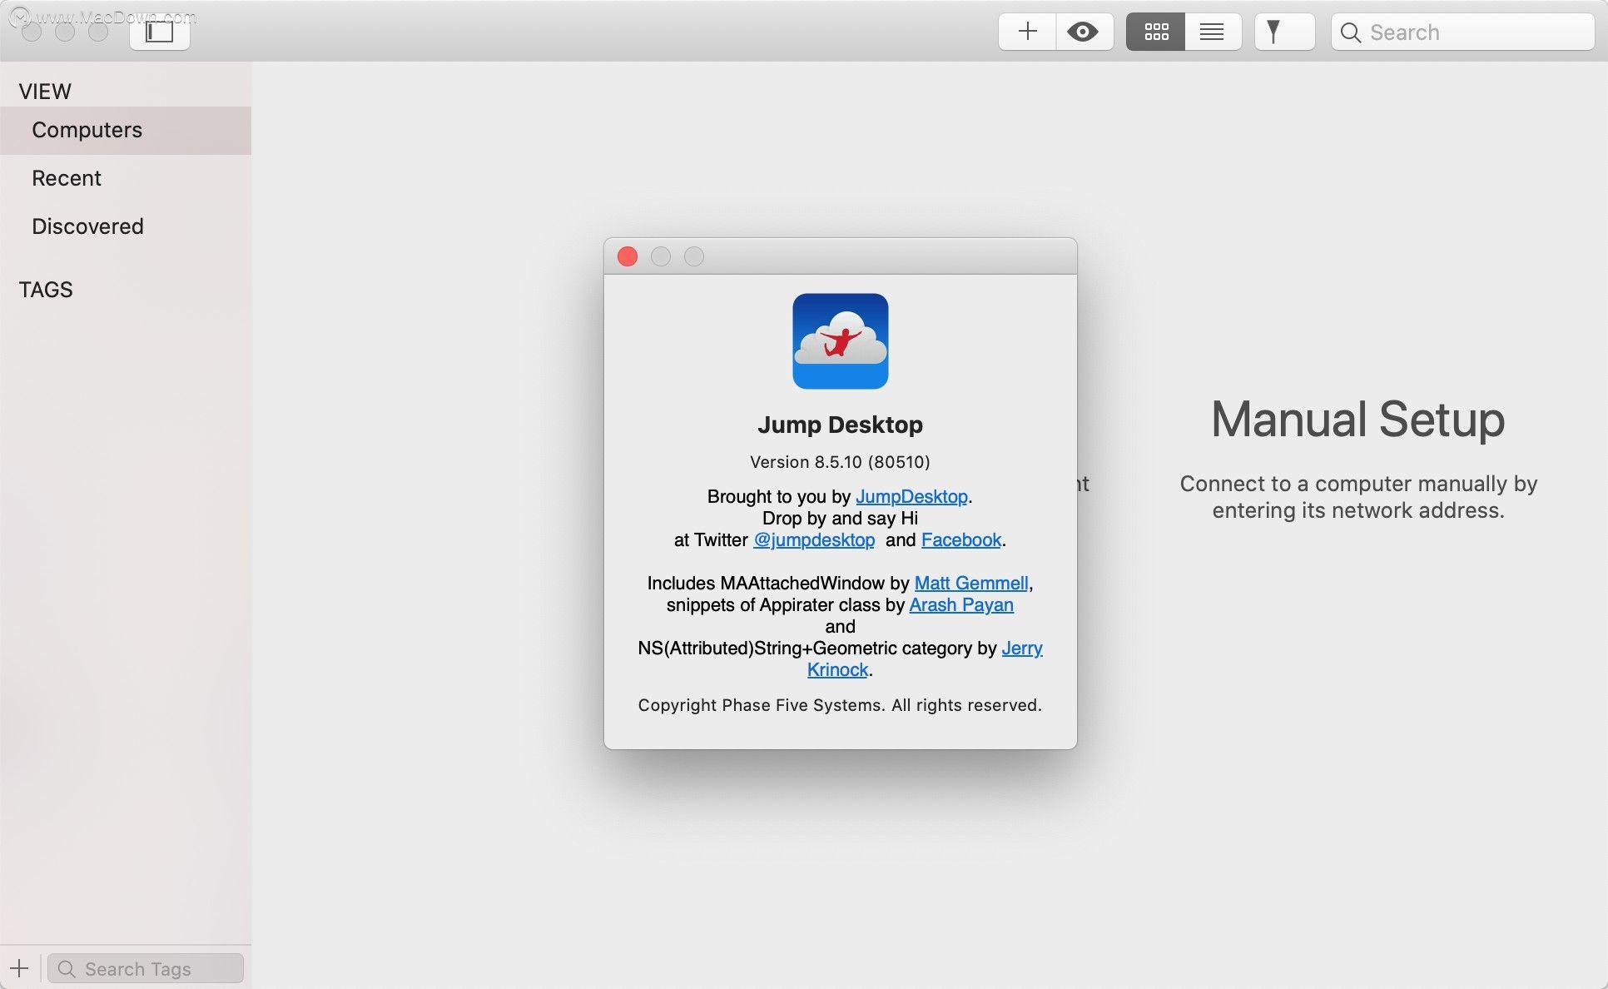Toggle grid view display mode
The height and width of the screenshot is (989, 1608).
click(x=1155, y=32)
